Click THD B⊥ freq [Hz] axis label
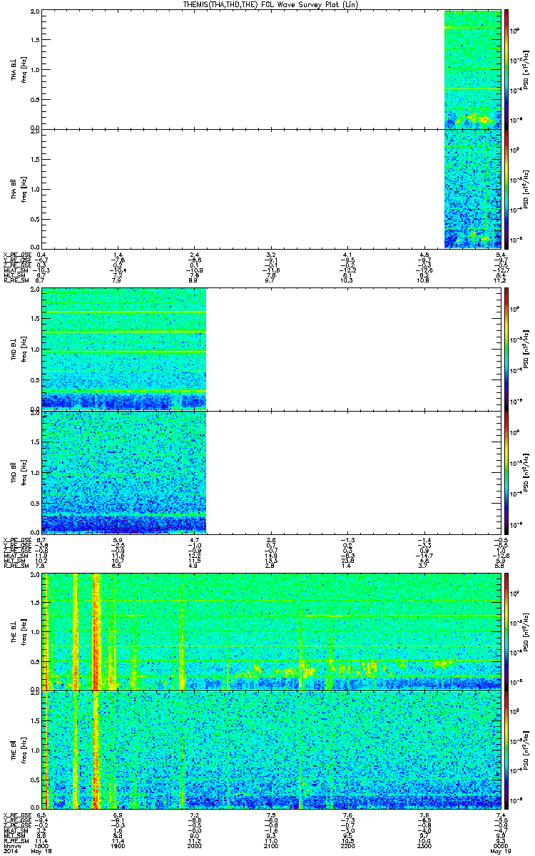 coord(22,349)
